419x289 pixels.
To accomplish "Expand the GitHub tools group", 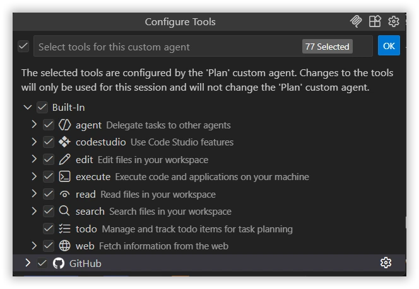I will [x=27, y=263].
